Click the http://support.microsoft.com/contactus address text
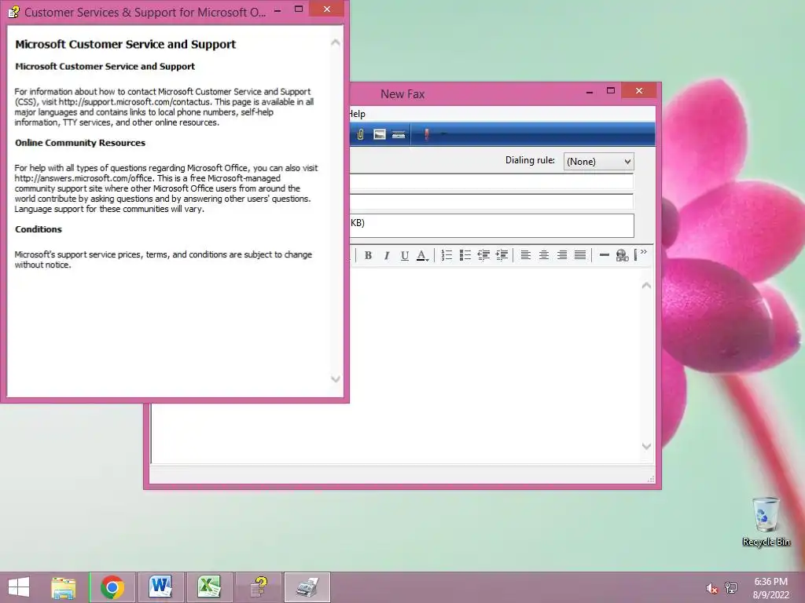This screenshot has height=603, width=805. pos(134,102)
